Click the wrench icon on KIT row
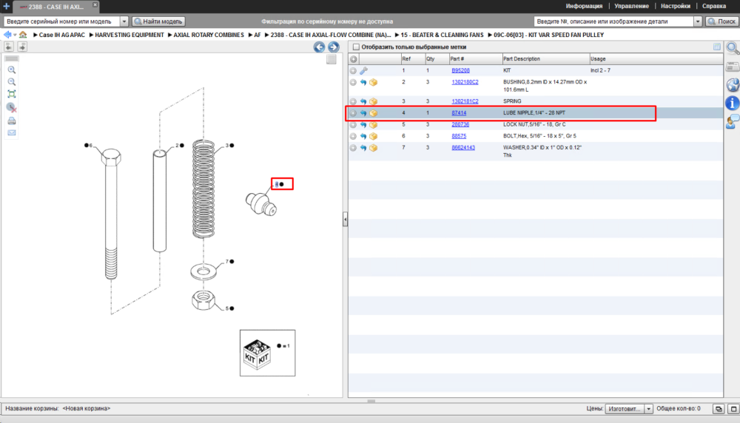Viewport: 740px width, 423px height. pyautogui.click(x=363, y=71)
